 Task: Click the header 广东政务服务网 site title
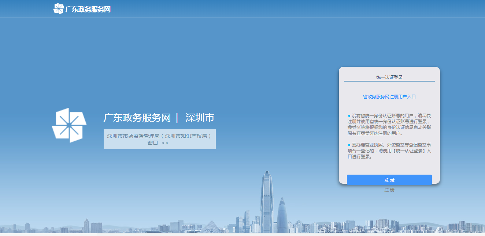[x=88, y=9]
